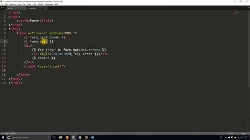The width and height of the screenshot is (250, 140).
Task: Click the battery tray icon
Action: [x=235, y=137]
